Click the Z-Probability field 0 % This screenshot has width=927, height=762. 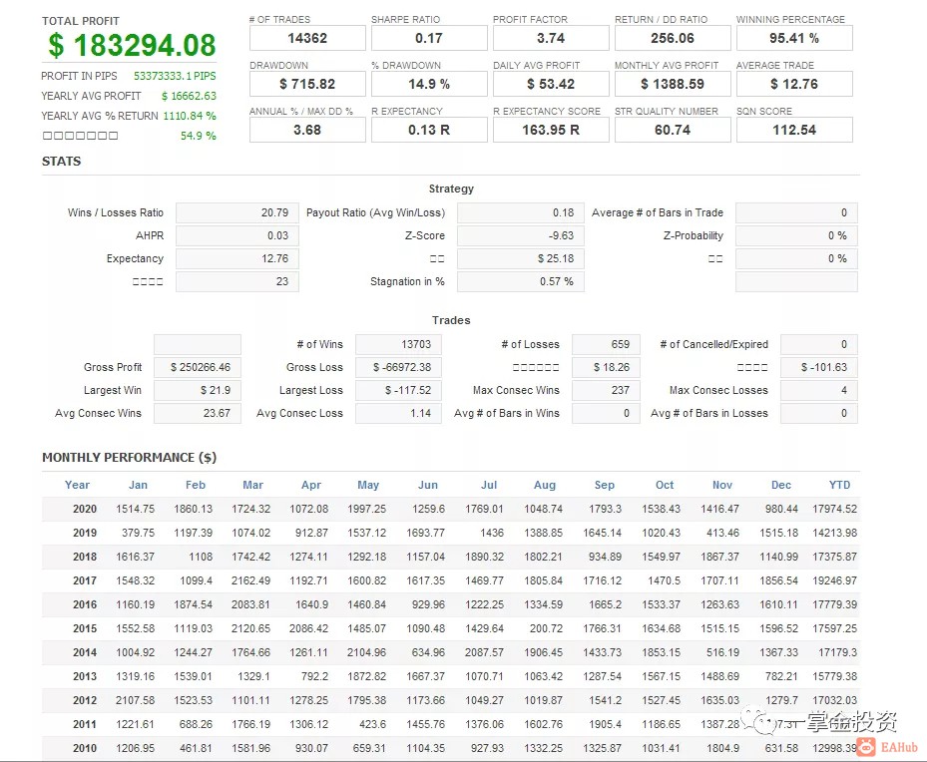pos(796,235)
